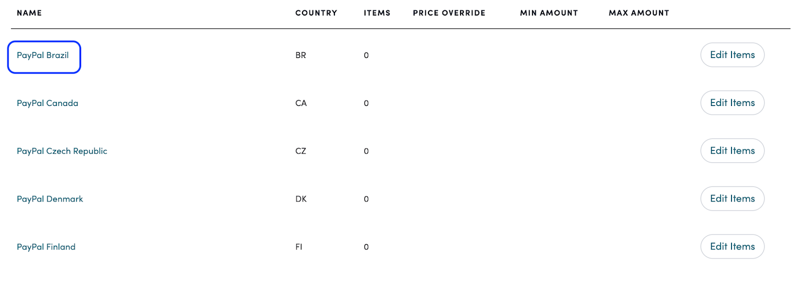Select the Max Amount column header
The height and width of the screenshot is (281, 800).
(639, 13)
